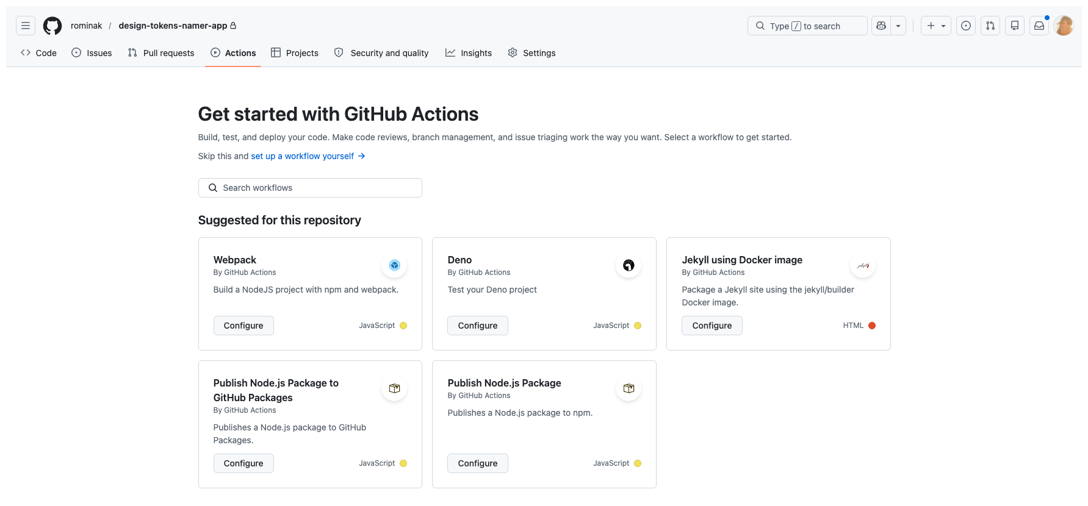Click JavaScript yellow dot on Webpack card
Viewport: 1088px width, 506px height.
coord(403,326)
